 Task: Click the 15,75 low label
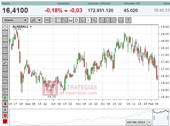[x=52, y=97]
